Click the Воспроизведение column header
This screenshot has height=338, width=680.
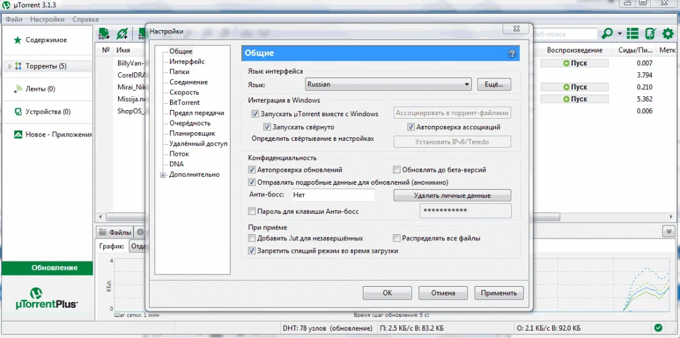click(x=574, y=50)
